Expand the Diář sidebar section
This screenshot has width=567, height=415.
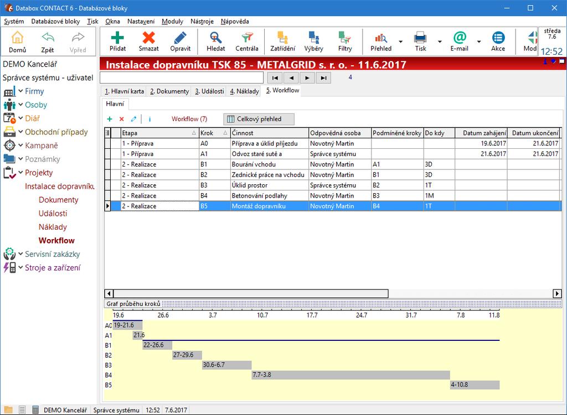pyautogui.click(x=20, y=118)
